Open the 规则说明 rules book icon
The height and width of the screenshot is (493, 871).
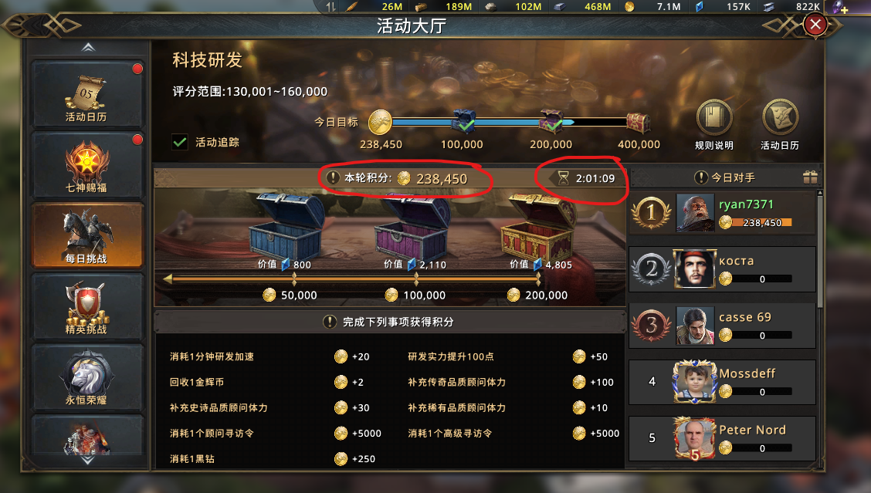point(714,117)
